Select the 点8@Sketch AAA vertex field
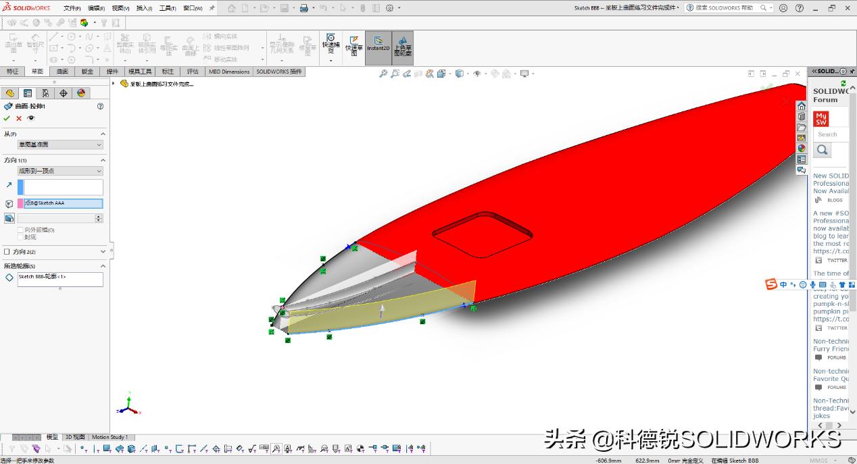This screenshot has height=464, width=857. (64, 203)
